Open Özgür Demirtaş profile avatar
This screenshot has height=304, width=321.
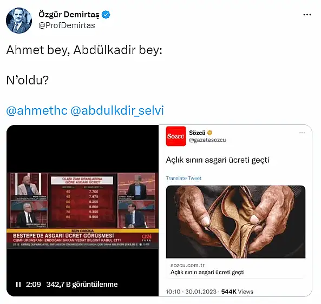coord(19,21)
